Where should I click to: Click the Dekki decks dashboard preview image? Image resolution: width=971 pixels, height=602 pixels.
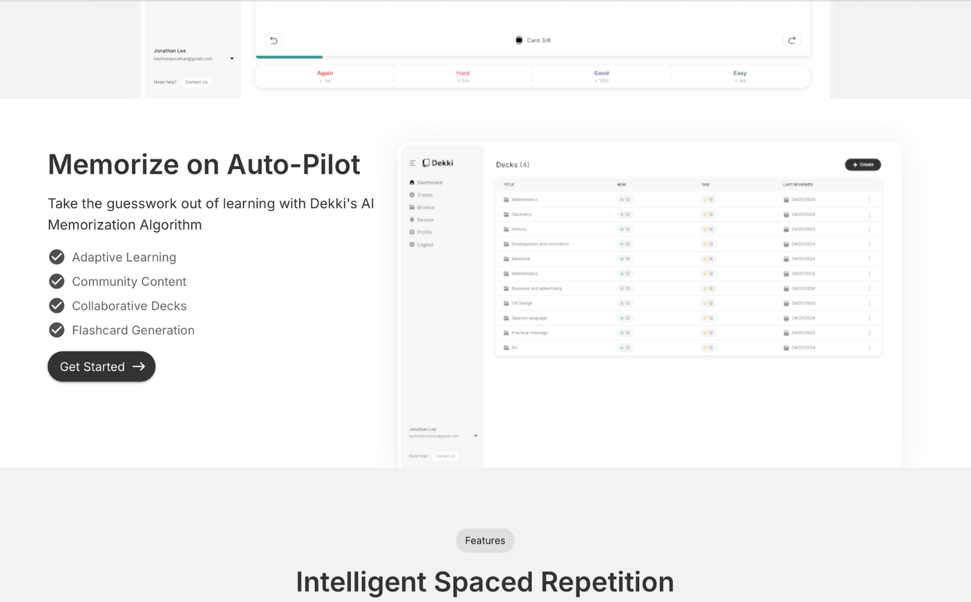click(650, 305)
